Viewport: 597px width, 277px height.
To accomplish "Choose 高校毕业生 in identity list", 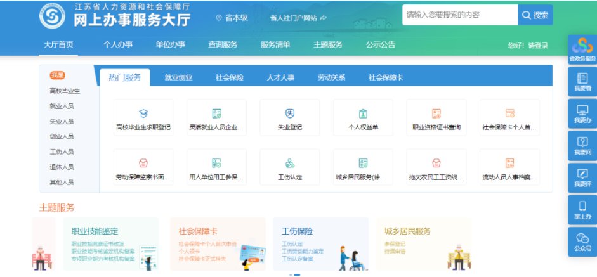I will point(65,91).
